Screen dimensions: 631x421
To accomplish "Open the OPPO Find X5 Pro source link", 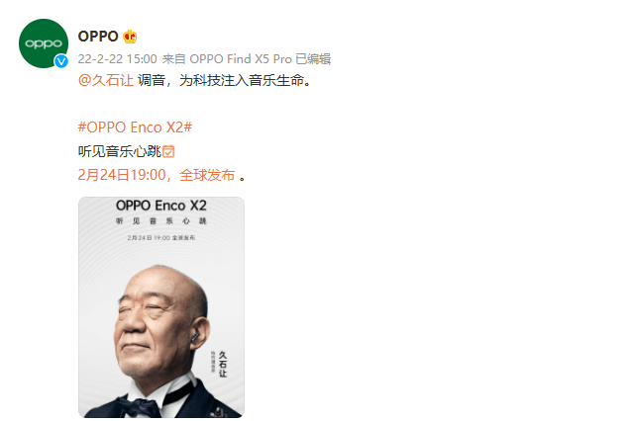I will pyautogui.click(x=241, y=59).
